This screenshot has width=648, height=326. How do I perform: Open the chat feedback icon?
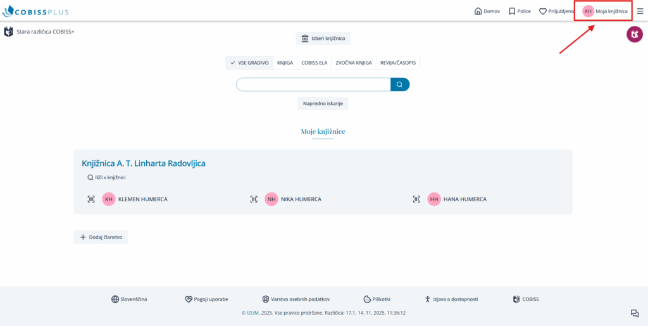click(634, 313)
